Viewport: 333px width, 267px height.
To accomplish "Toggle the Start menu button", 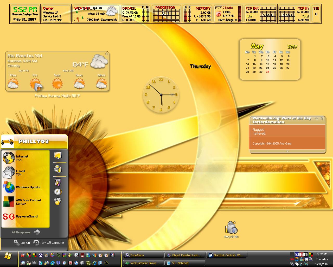I will pyautogui.click(x=8, y=256).
